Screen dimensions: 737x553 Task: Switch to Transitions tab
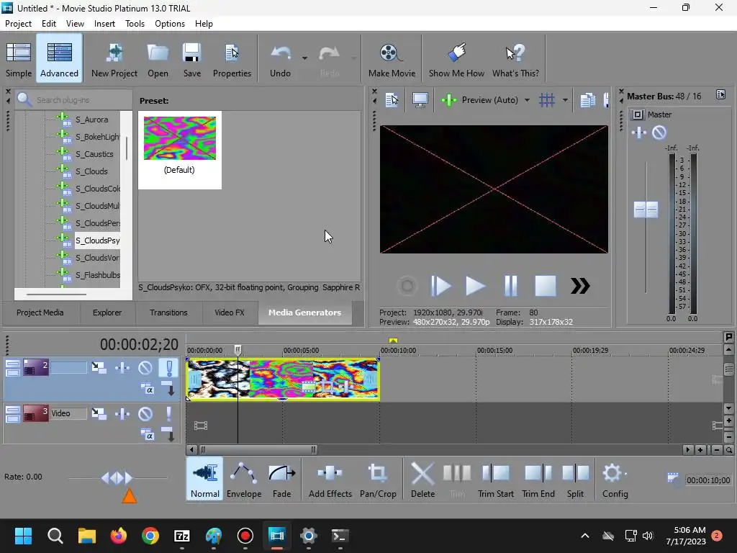[x=168, y=313]
